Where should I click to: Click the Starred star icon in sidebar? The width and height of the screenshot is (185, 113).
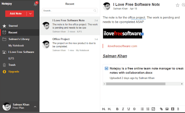click(4, 26)
